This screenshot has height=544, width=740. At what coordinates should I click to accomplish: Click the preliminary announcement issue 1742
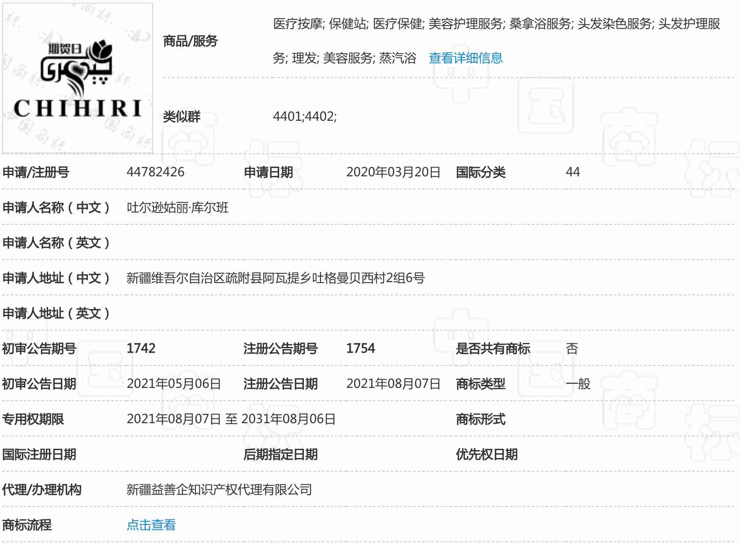point(141,348)
